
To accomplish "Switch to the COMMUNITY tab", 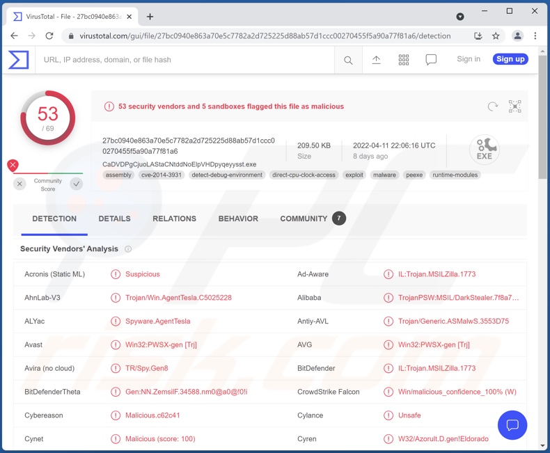I will 313,218.
